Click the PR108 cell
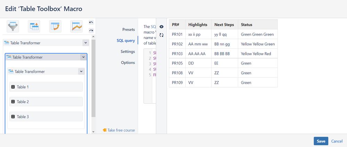The height and width of the screenshot is (147, 347). tap(177, 73)
